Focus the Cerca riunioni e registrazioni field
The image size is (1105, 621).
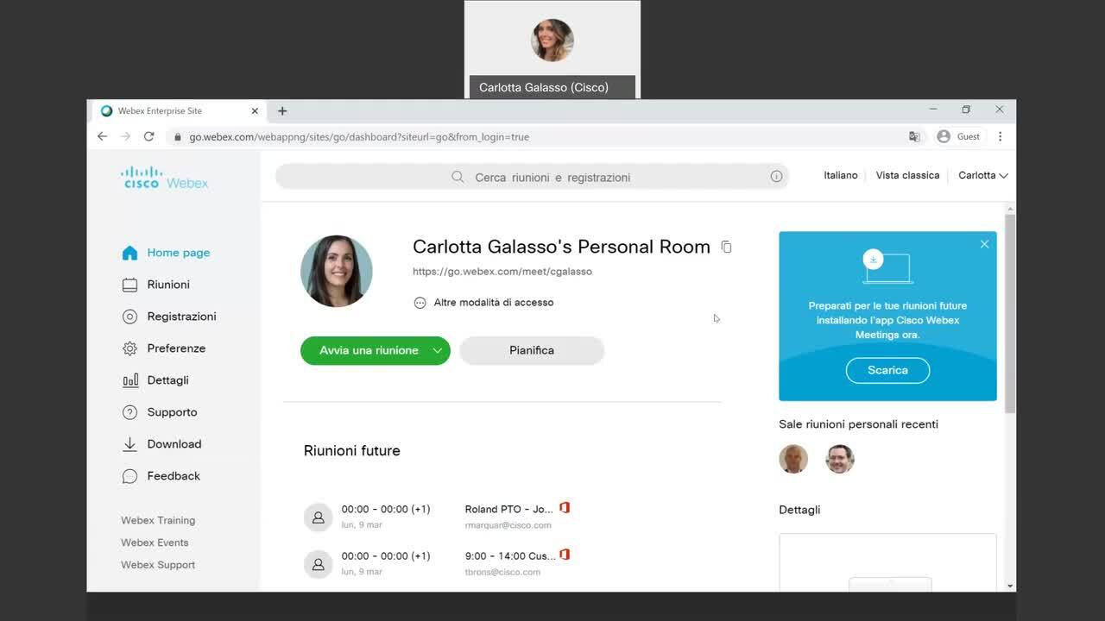point(532,177)
